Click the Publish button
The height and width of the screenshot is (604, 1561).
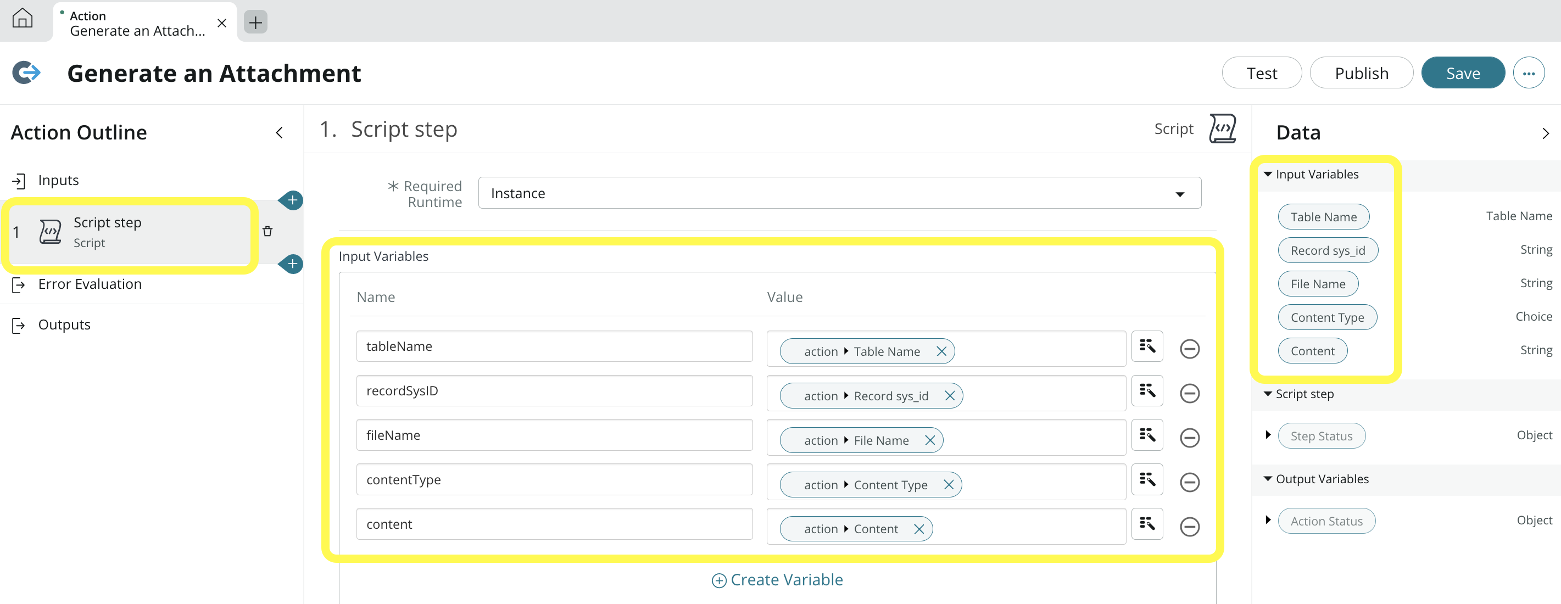[1361, 74]
